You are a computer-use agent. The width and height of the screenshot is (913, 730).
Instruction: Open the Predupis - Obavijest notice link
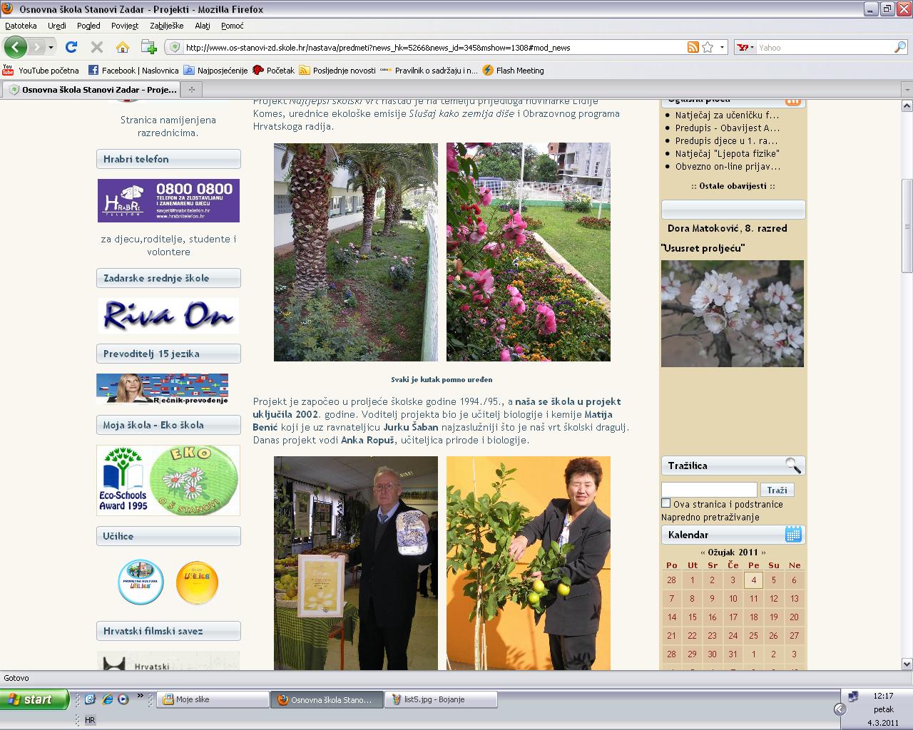[727, 128]
